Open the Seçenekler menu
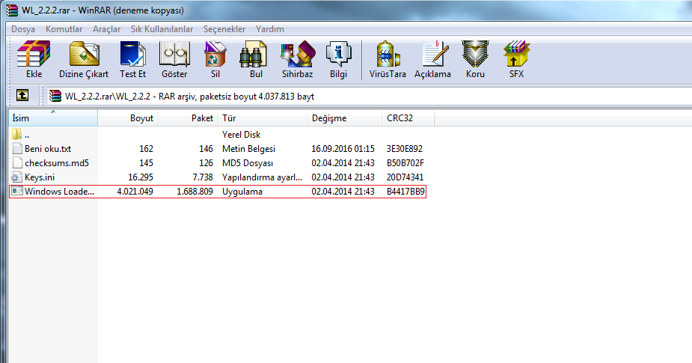This screenshot has height=363, width=692. 224,29
